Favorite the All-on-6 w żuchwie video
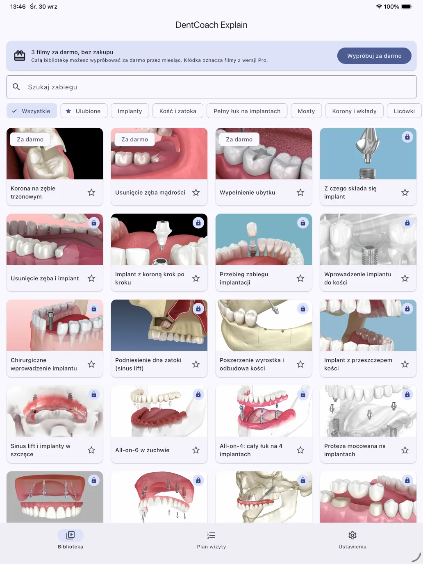 (196, 450)
